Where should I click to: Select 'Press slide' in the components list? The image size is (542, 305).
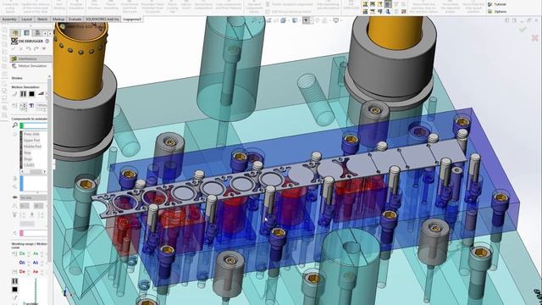[x=31, y=134]
